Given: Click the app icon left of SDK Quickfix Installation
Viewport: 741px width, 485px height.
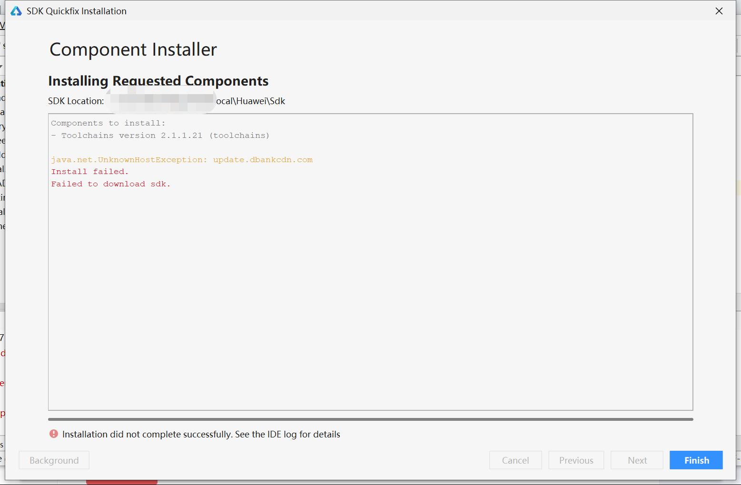Looking at the screenshot, I should click(x=16, y=10).
